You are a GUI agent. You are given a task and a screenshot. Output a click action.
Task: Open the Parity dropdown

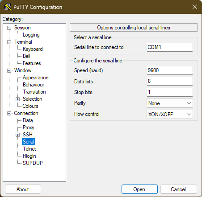[x=170, y=103]
